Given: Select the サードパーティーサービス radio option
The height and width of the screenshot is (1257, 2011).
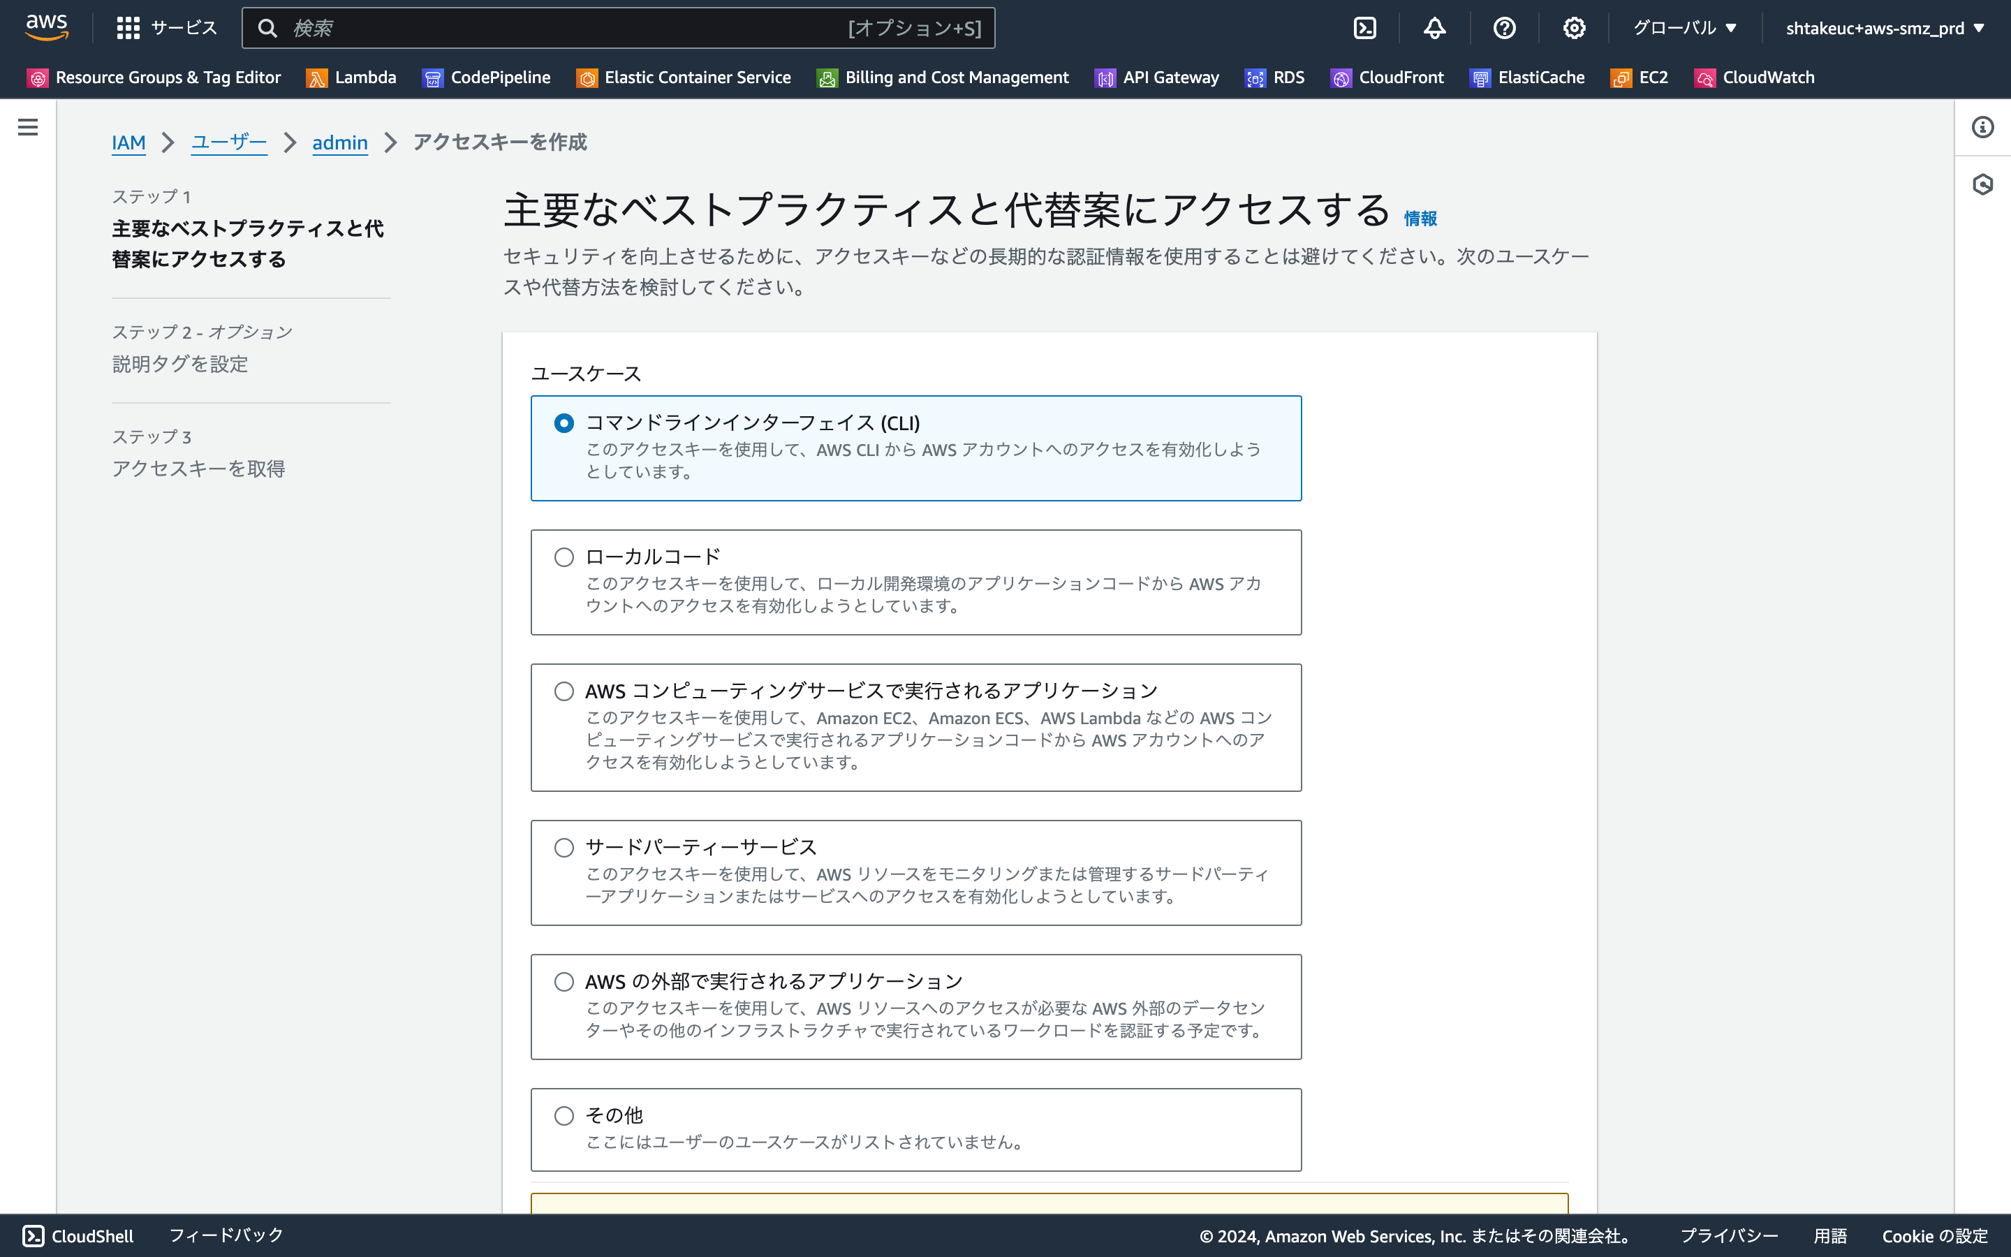Looking at the screenshot, I should click(563, 847).
